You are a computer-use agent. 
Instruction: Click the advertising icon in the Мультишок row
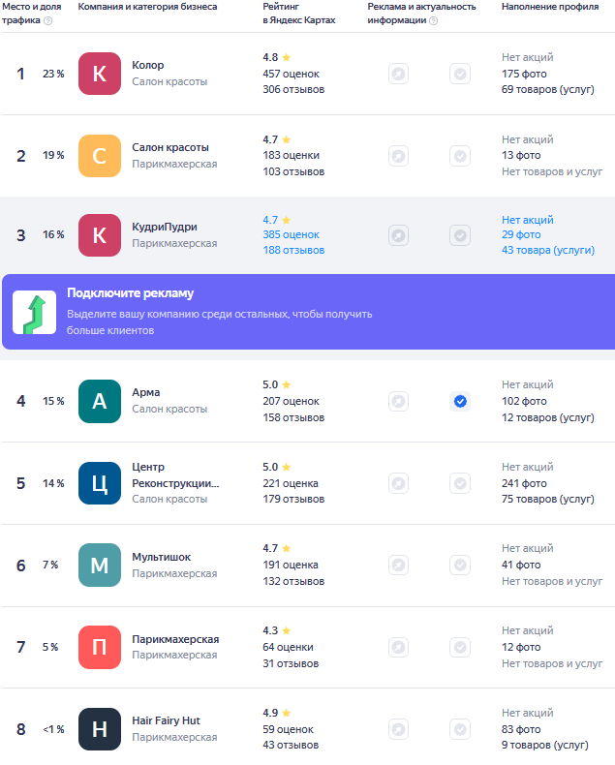398,566
